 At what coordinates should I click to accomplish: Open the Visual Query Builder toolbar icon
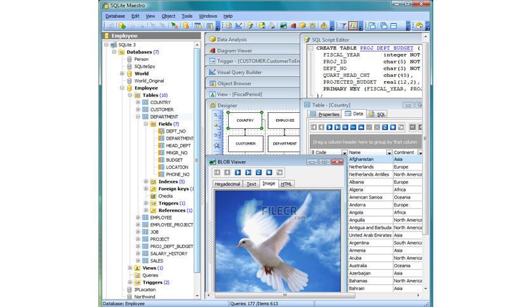pyautogui.click(x=238, y=26)
